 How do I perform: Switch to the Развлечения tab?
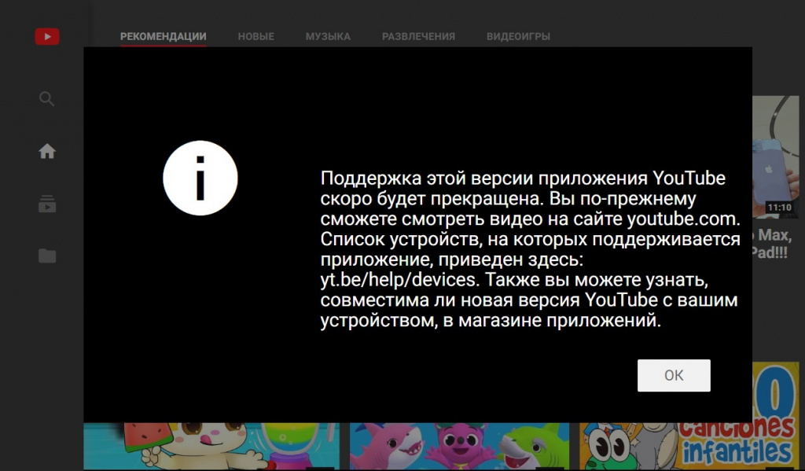pyautogui.click(x=418, y=36)
